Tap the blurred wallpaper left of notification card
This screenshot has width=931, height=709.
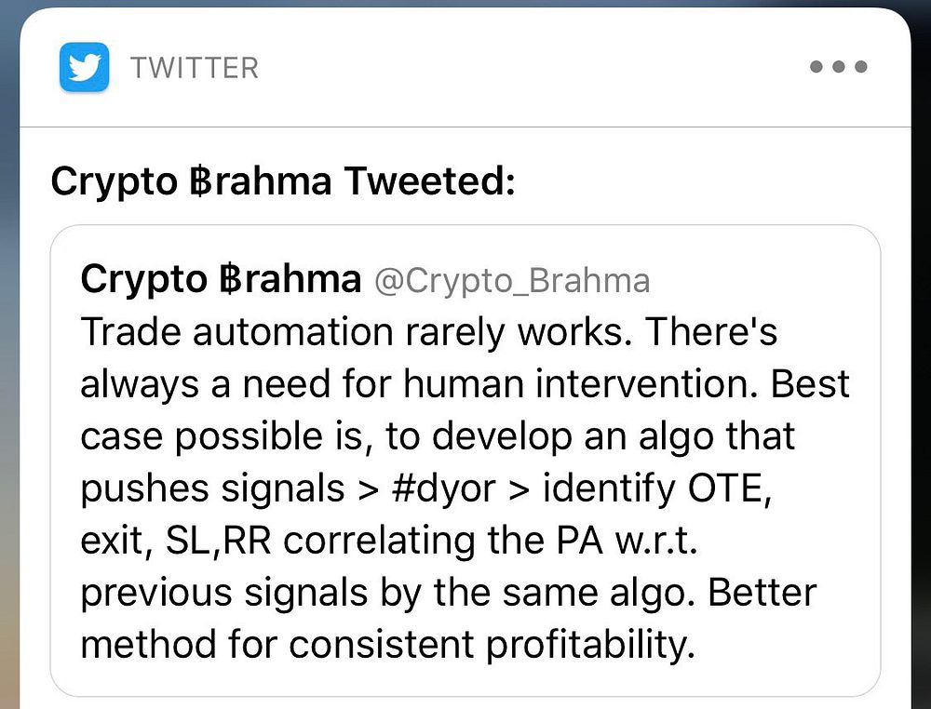pyautogui.click(x=9, y=356)
